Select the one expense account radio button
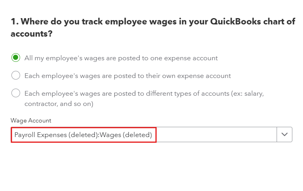Image resolution: width=303 pixels, height=191 pixels. [x=16, y=58]
